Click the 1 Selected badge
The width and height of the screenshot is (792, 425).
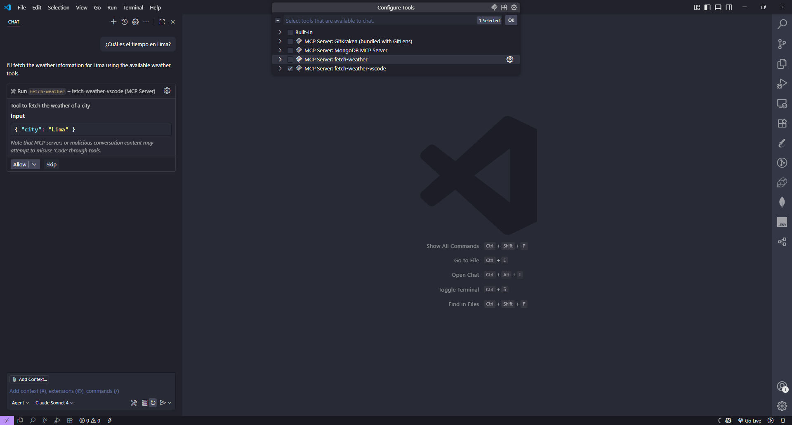tap(489, 21)
